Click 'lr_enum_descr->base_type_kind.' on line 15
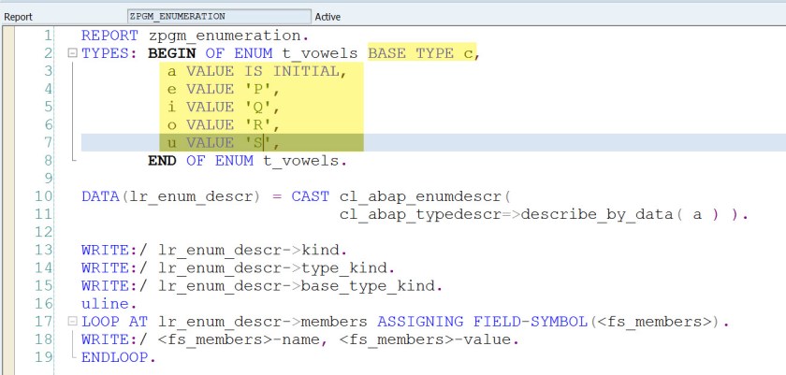This screenshot has height=375, width=786. click(300, 286)
